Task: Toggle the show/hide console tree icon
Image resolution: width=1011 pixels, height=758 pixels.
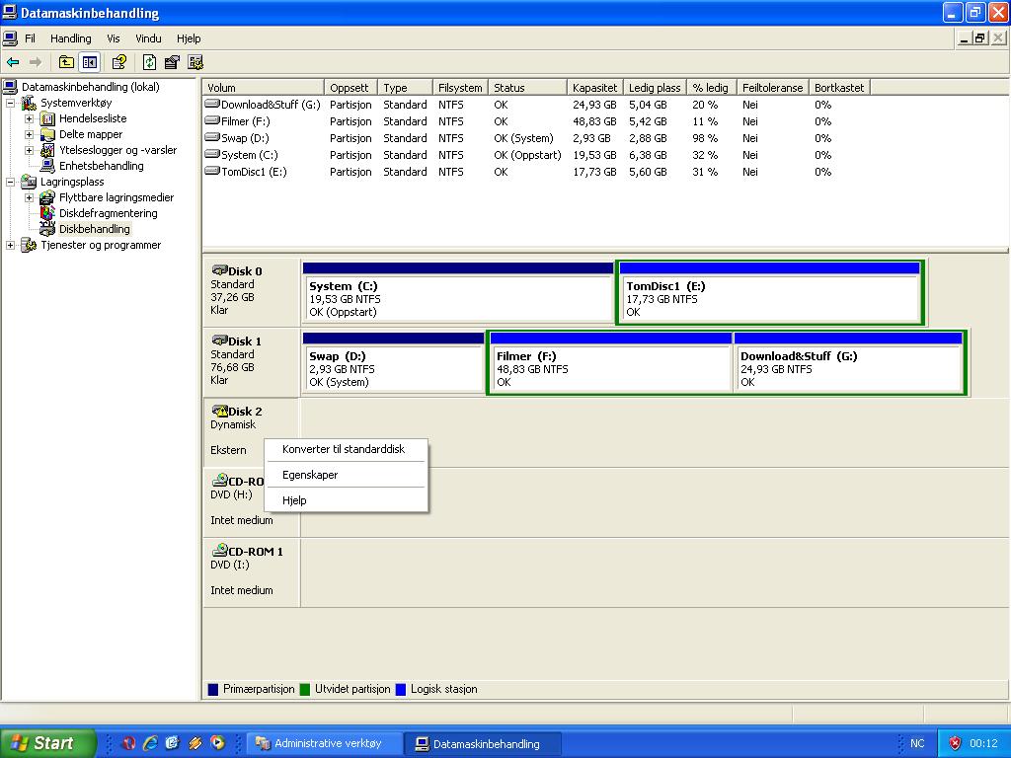Action: click(90, 62)
